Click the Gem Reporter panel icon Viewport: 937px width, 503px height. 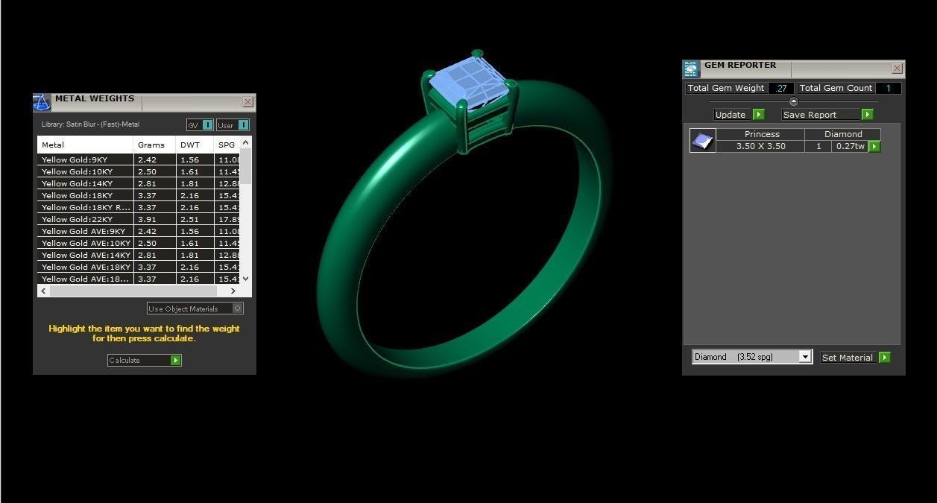click(x=691, y=69)
